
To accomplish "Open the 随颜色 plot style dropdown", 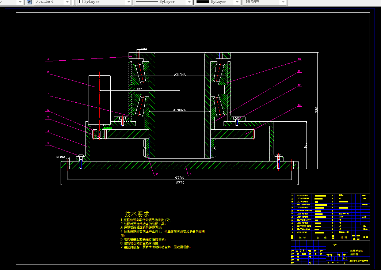I will (x=283, y=2).
